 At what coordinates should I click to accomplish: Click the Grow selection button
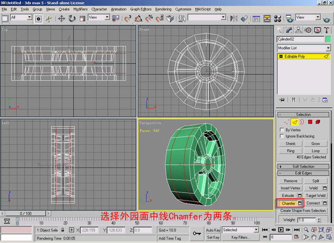pos(315,144)
